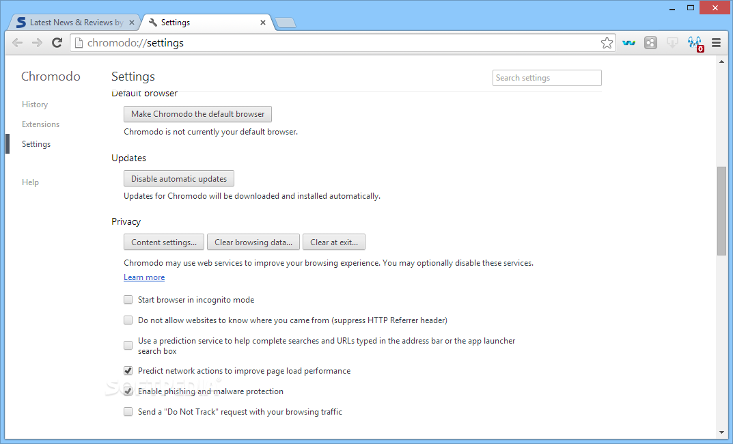Screen dimensions: 733x444
Task: Minimize the browser window
Action: point(672,8)
